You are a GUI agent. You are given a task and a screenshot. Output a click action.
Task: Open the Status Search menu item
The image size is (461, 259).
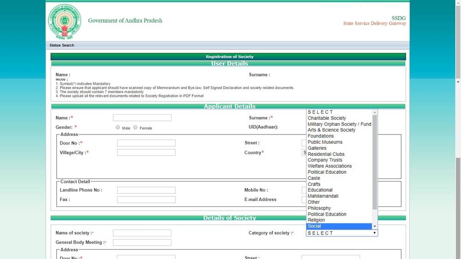(62, 45)
